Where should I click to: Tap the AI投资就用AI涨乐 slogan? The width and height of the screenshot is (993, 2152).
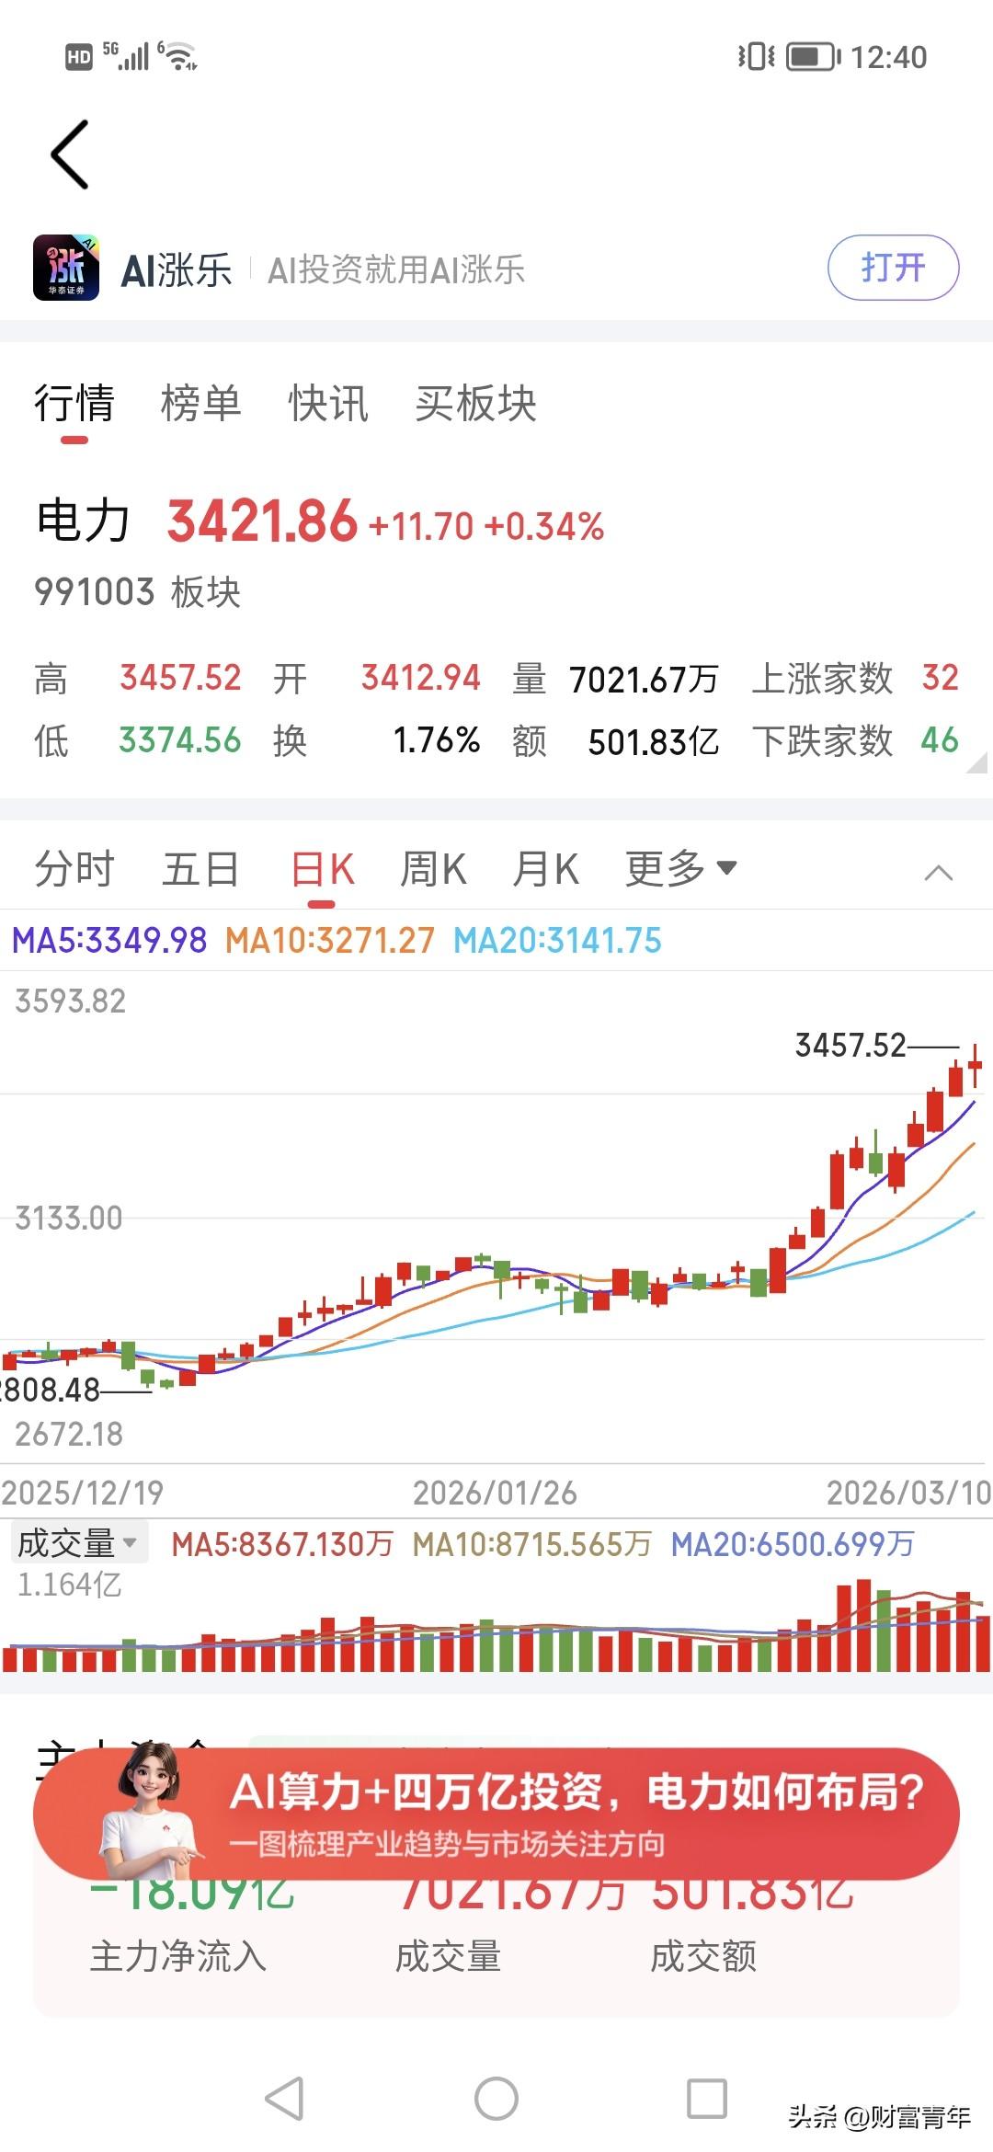pos(395,269)
